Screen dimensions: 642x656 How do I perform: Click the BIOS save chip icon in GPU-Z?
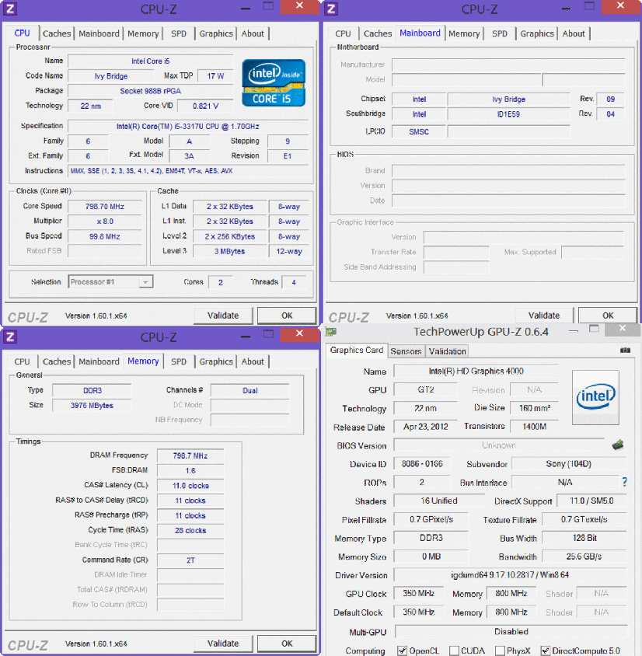(x=618, y=445)
